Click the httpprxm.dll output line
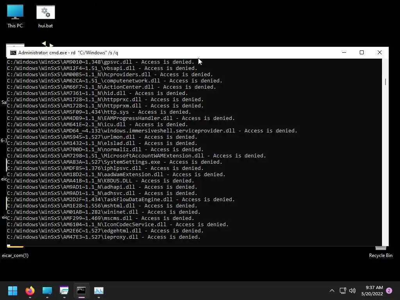This screenshot has height=300, width=400. (x=105, y=105)
